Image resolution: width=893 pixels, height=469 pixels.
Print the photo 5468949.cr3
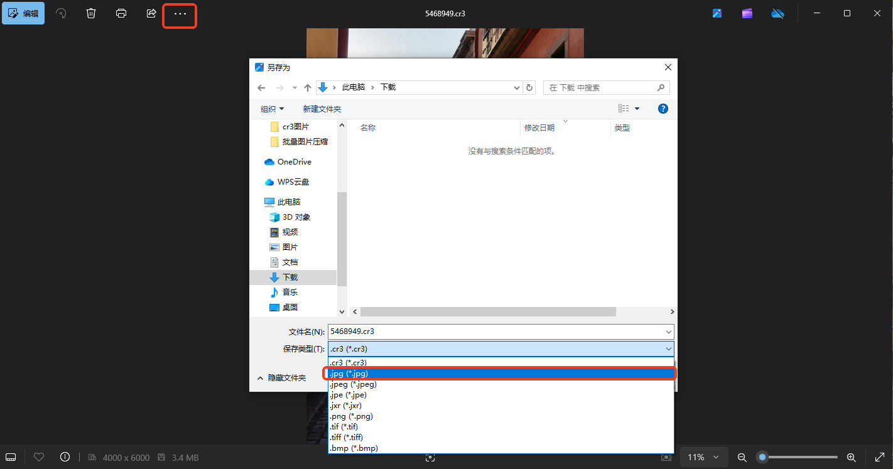(121, 13)
